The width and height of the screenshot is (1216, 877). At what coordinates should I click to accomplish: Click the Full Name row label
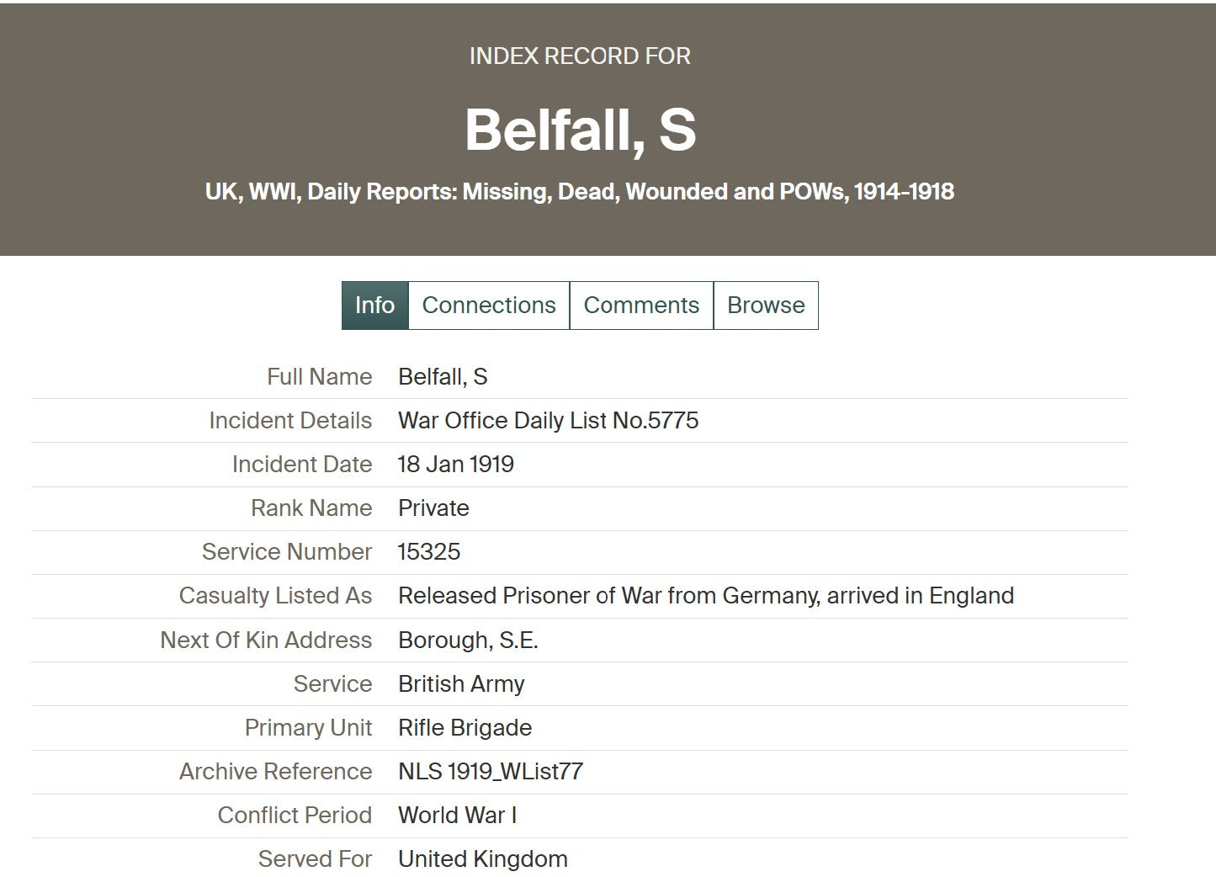coord(319,376)
